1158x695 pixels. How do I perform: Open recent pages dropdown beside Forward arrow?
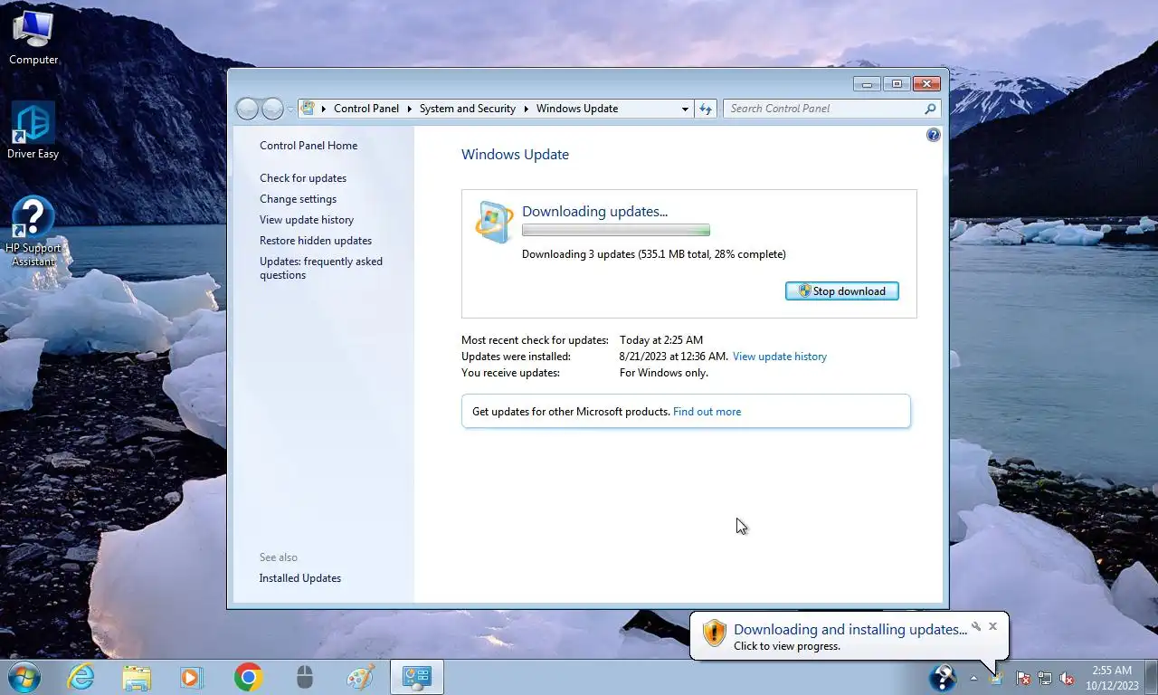[290, 109]
